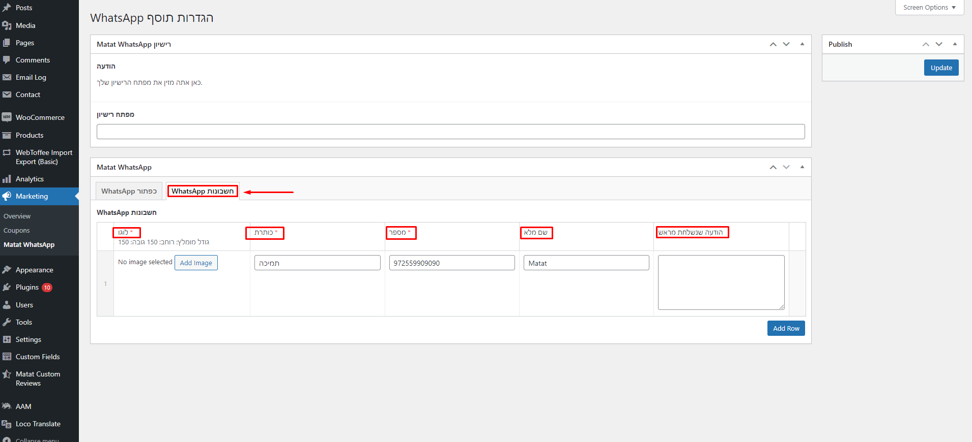This screenshot has width=972, height=442.
Task: Focus the license key input field
Action: click(x=450, y=132)
